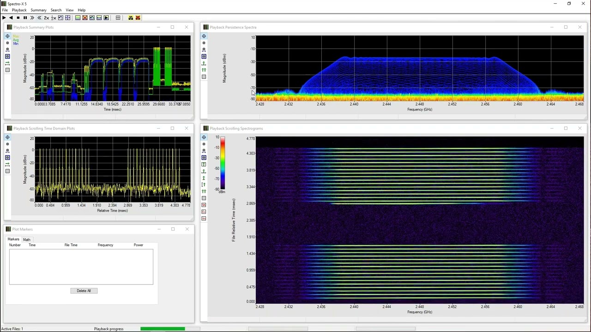Toggle grid icon in Scrolling Spectrograms panel
This screenshot has width=591, height=332.
coord(204,198)
